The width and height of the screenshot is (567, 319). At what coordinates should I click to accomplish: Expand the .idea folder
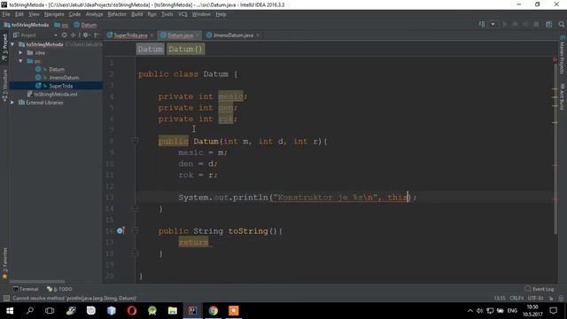[x=20, y=53]
